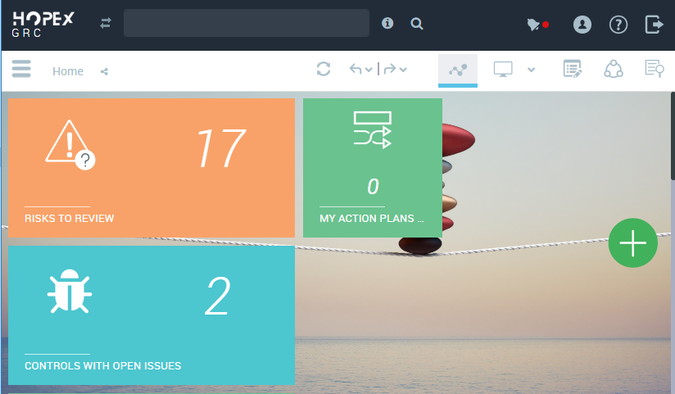Click the green plus add button
675x394 pixels.
point(633,243)
